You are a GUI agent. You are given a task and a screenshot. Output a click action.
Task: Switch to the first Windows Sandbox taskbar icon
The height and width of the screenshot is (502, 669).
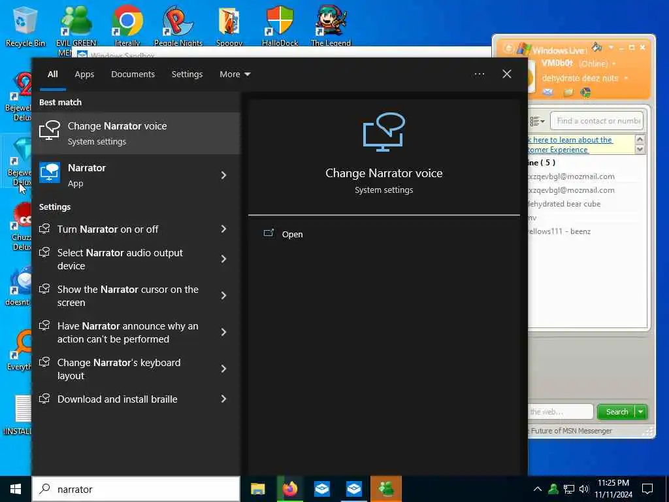321,489
